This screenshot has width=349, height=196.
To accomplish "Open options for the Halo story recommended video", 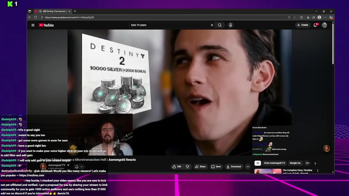I will [318, 171].
